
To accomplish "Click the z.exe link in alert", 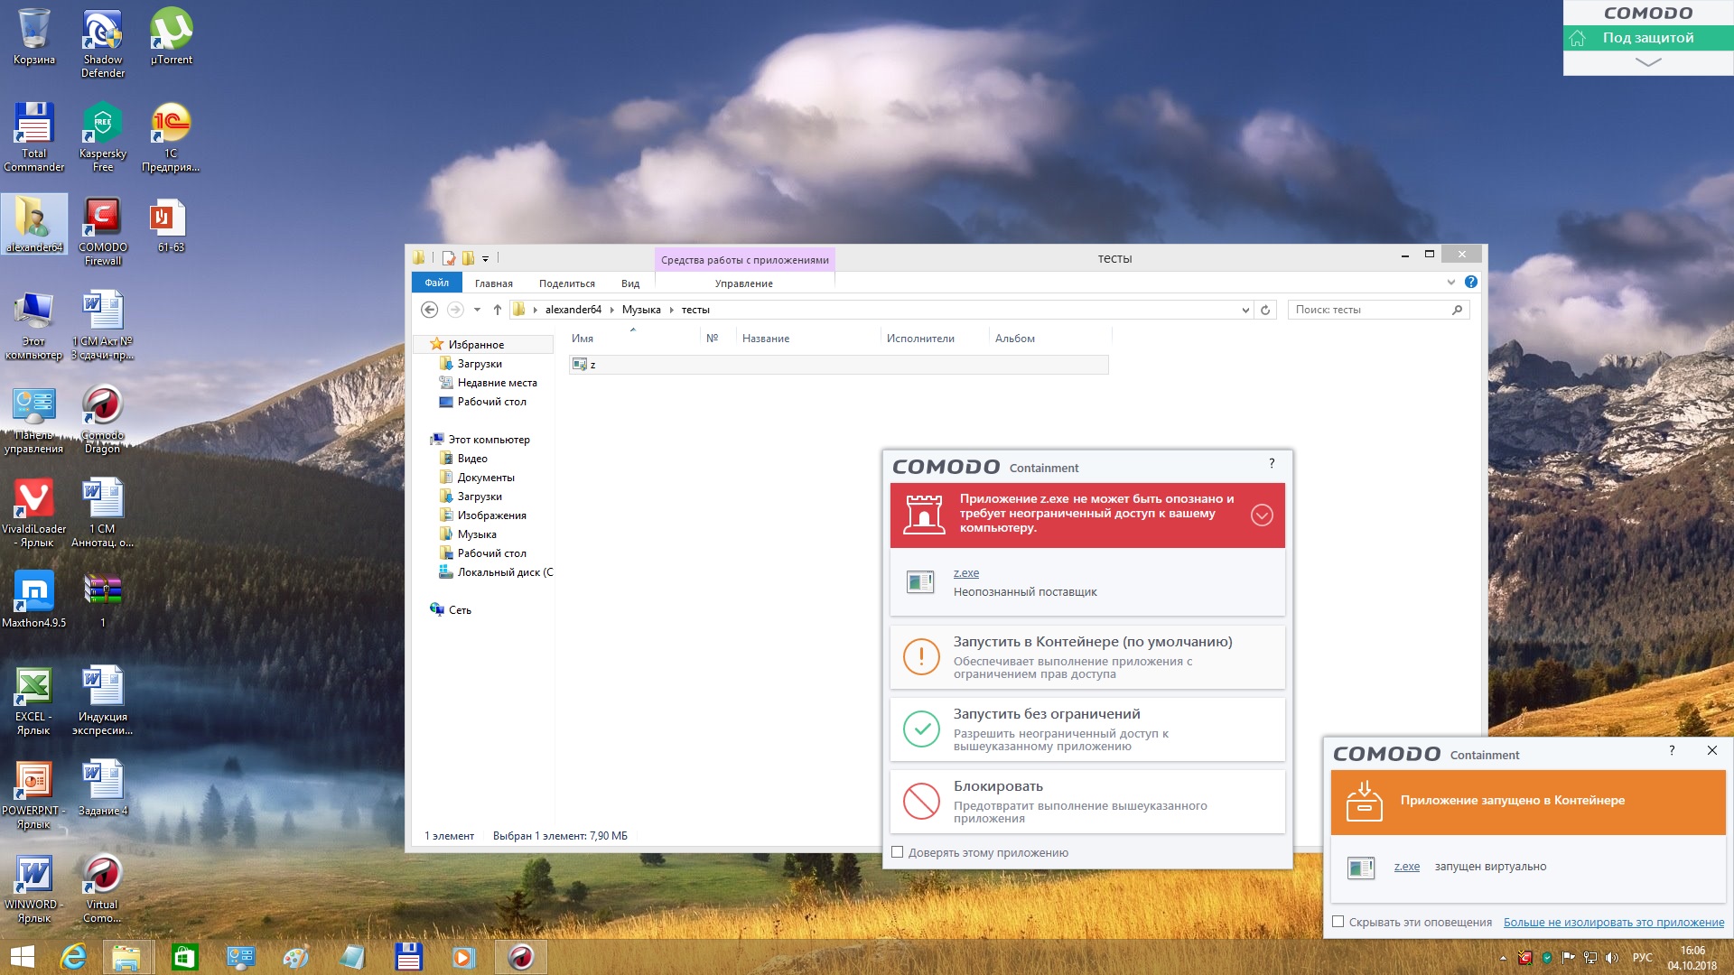I will click(965, 573).
